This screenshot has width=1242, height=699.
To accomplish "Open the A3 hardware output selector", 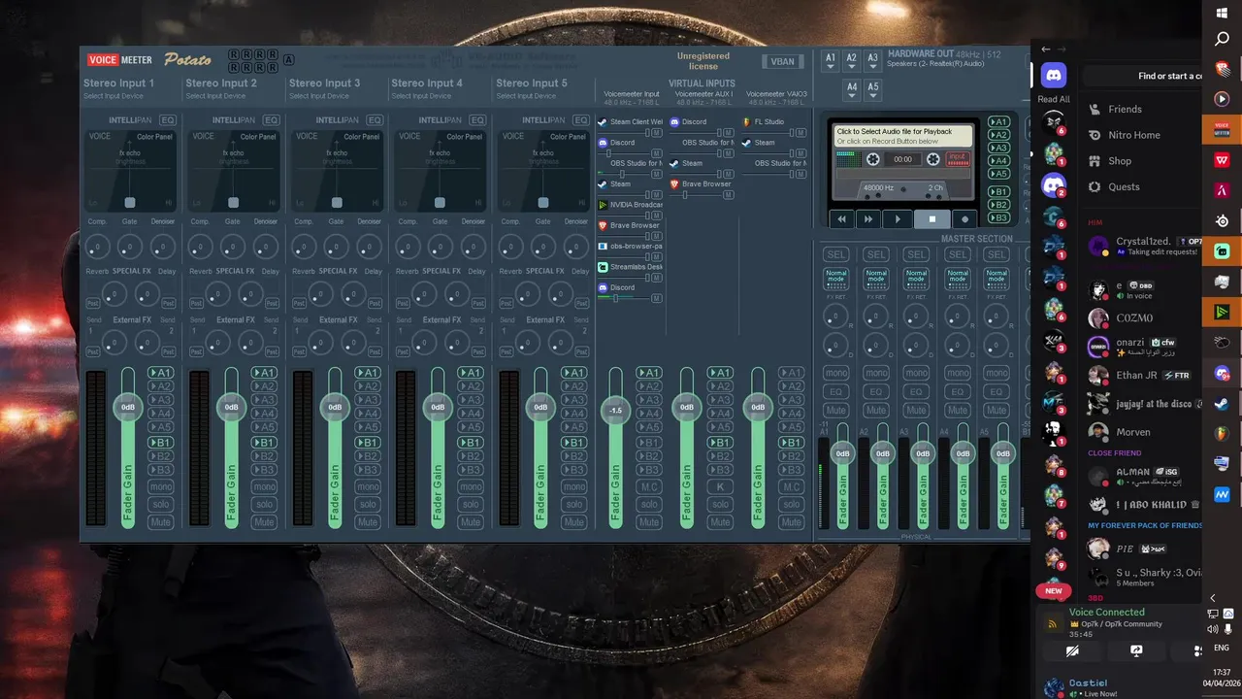I will (x=873, y=59).
